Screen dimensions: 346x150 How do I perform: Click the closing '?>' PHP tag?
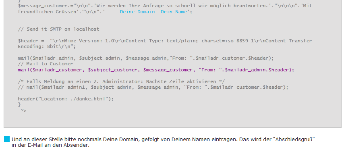click(24, 110)
